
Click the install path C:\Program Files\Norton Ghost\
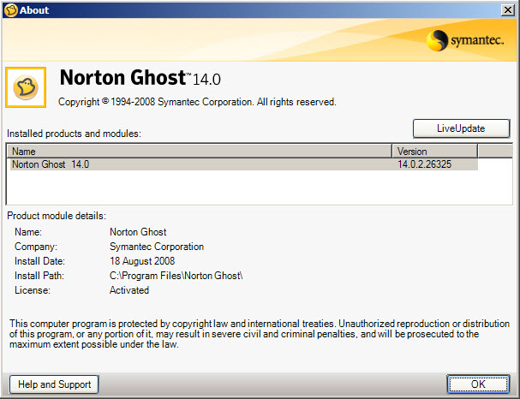[176, 276]
